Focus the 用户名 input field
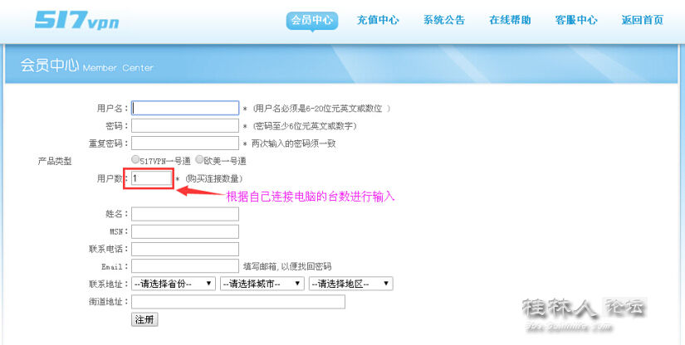685x345 pixels. tap(185, 108)
